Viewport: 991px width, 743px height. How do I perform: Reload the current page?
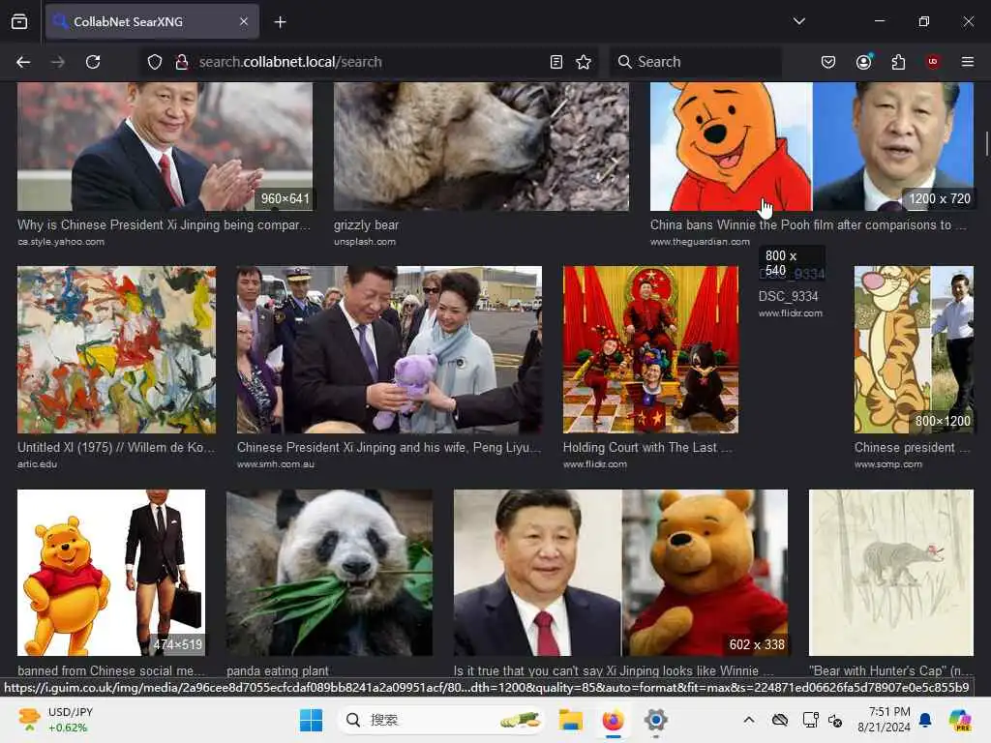tap(93, 62)
